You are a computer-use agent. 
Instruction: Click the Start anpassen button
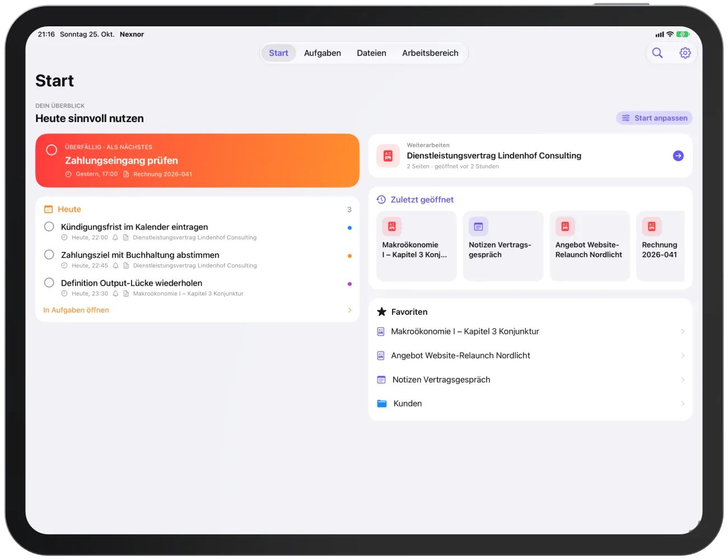[654, 118]
